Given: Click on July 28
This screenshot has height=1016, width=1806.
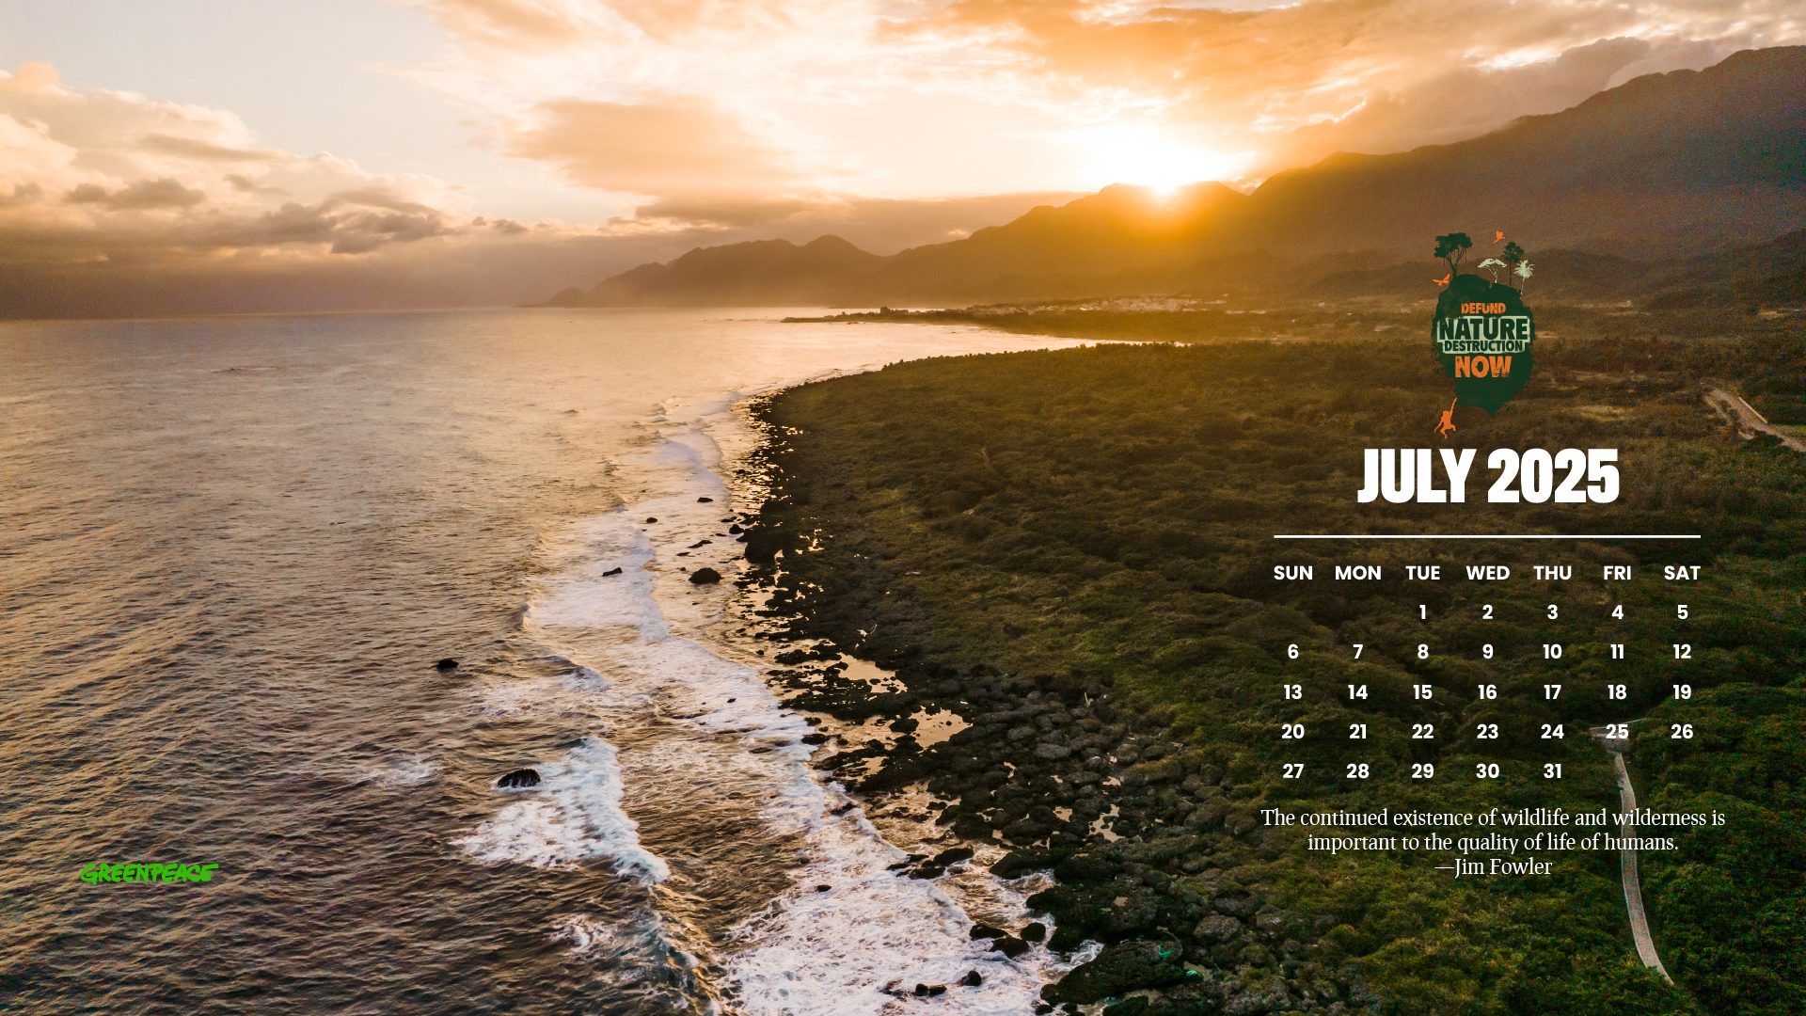Looking at the screenshot, I should point(1357,771).
